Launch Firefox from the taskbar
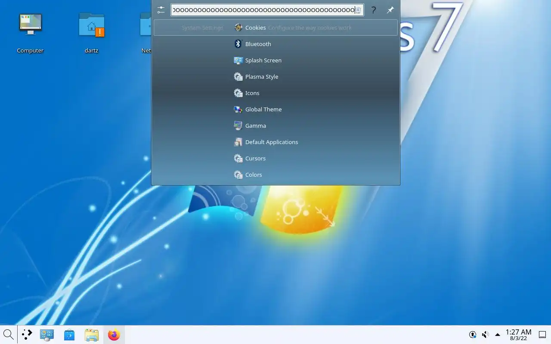551x344 pixels. point(114,335)
